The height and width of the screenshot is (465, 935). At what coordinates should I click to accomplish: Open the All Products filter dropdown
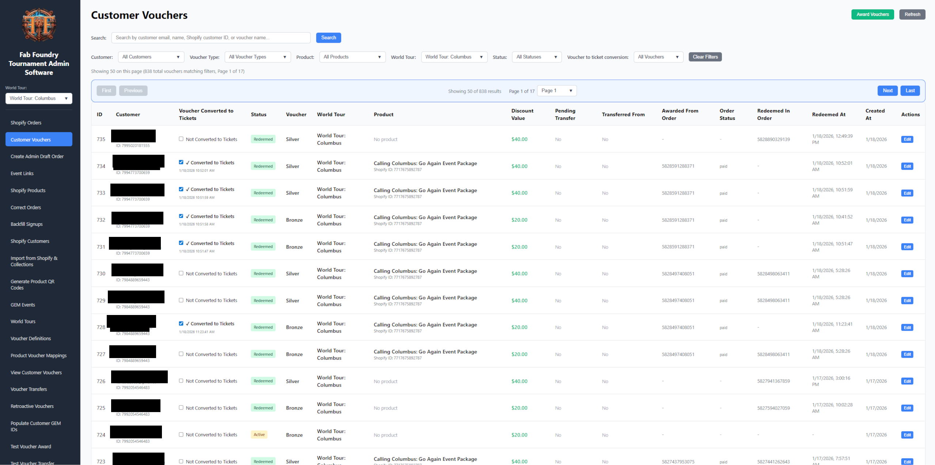click(352, 57)
